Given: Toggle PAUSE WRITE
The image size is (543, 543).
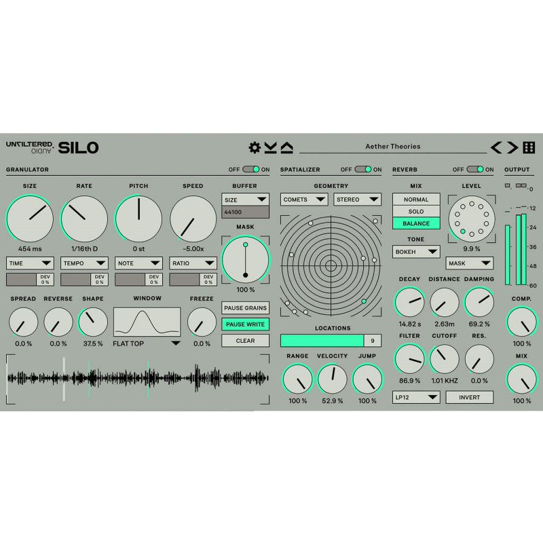Looking at the screenshot, I should coord(245,324).
